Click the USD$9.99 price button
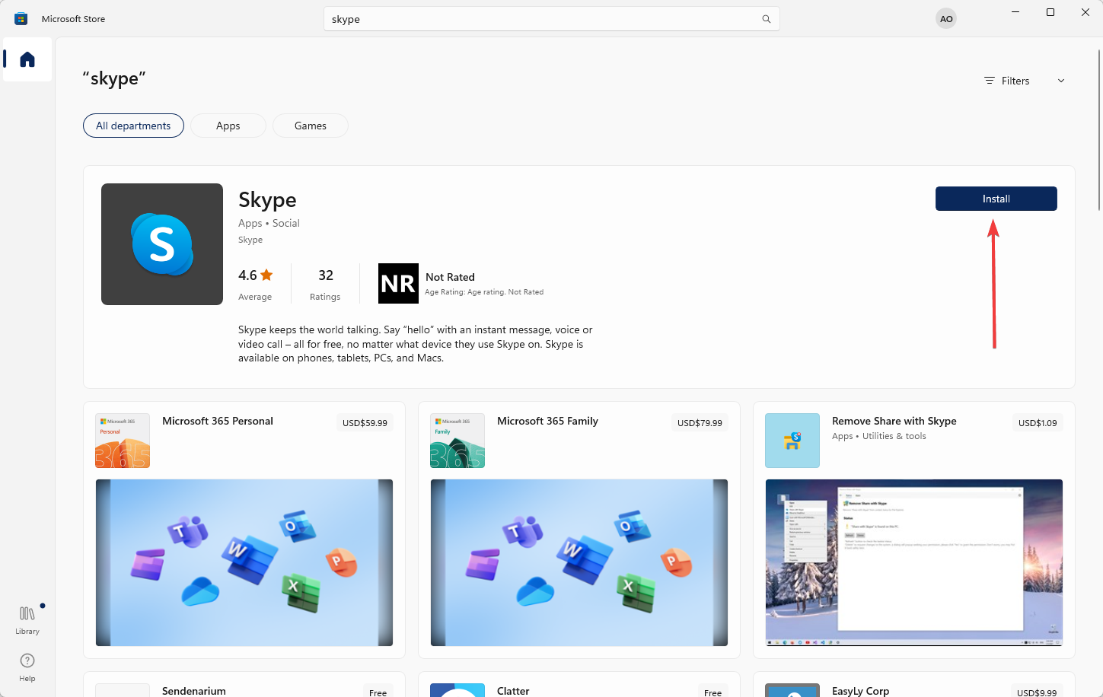Screen dimensions: 1103x697 1037,692
